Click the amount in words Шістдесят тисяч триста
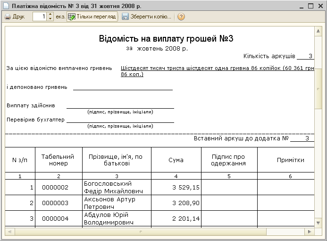This screenshot has width=327, height=241. coord(218,68)
